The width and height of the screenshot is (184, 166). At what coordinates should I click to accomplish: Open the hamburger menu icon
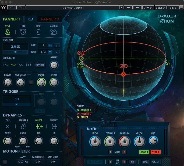181,8
